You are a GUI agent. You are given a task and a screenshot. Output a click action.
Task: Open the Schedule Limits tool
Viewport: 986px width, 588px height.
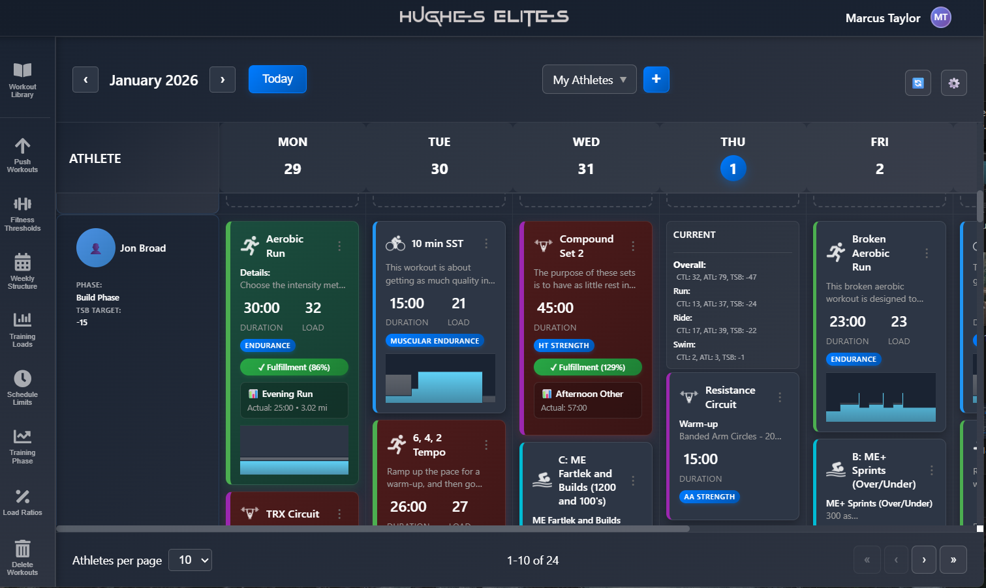click(x=23, y=387)
